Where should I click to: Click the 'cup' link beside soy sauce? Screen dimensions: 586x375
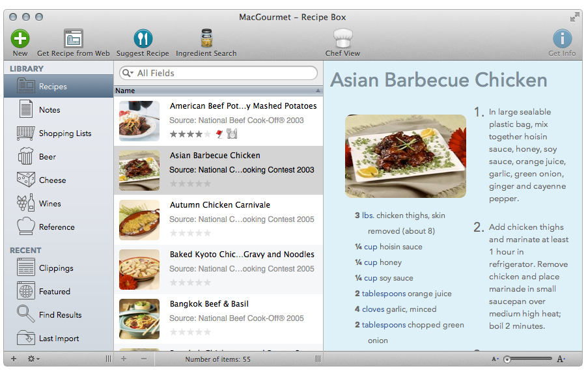click(370, 278)
